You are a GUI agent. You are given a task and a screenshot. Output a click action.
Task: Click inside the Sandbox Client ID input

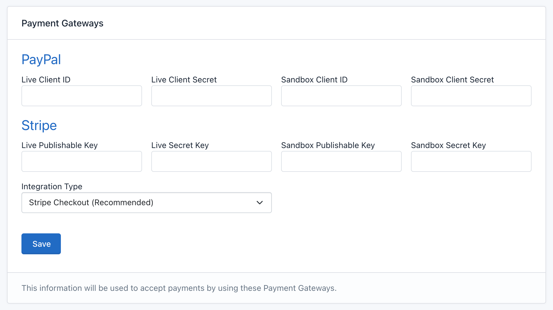click(x=341, y=96)
